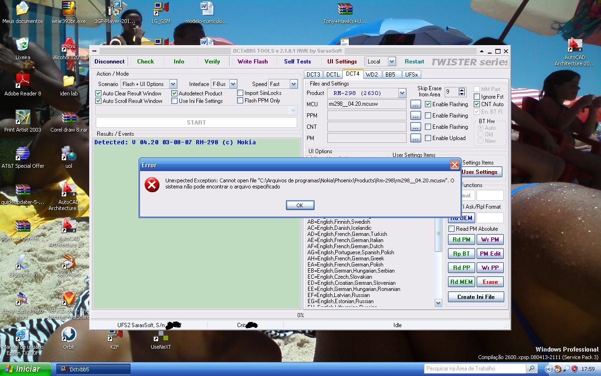Viewport: 601px width, 376px height.
Task: Click the Write Flash toolbar button
Action: pos(253,62)
